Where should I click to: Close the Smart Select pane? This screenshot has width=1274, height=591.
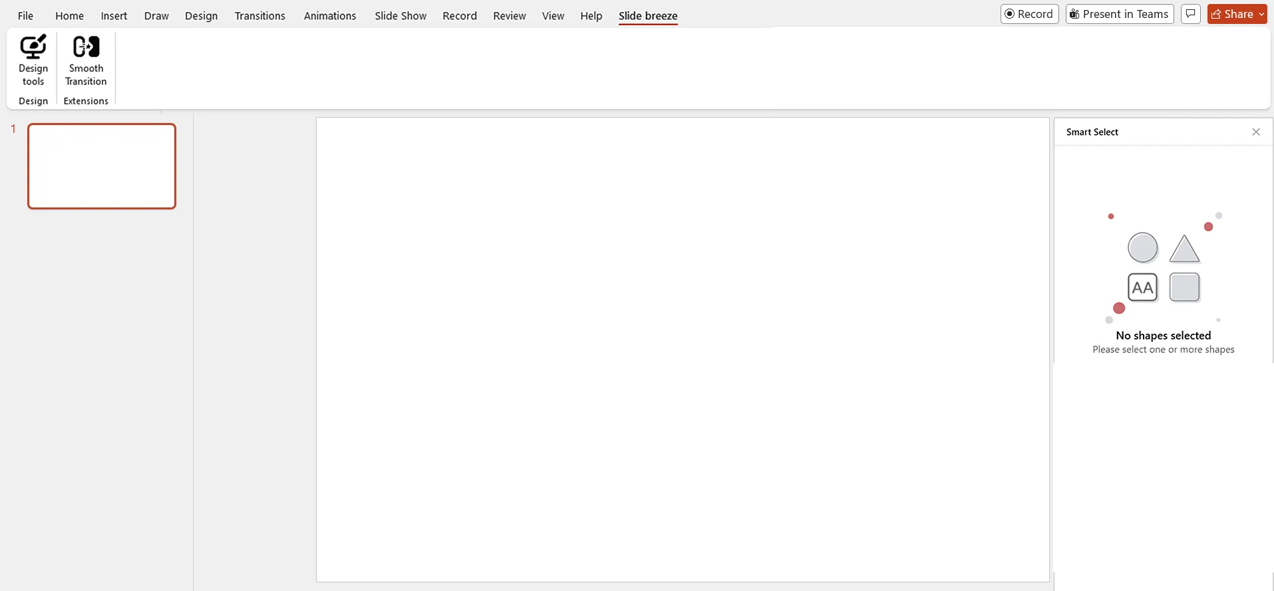1256,132
